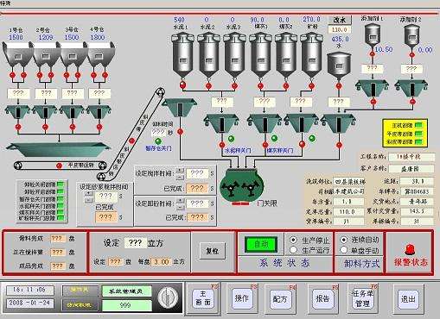Click the 退出 exit button
440x319 pixels.
pyautogui.click(x=408, y=299)
